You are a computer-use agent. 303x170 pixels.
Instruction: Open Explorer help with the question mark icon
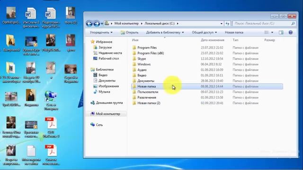point(290,33)
